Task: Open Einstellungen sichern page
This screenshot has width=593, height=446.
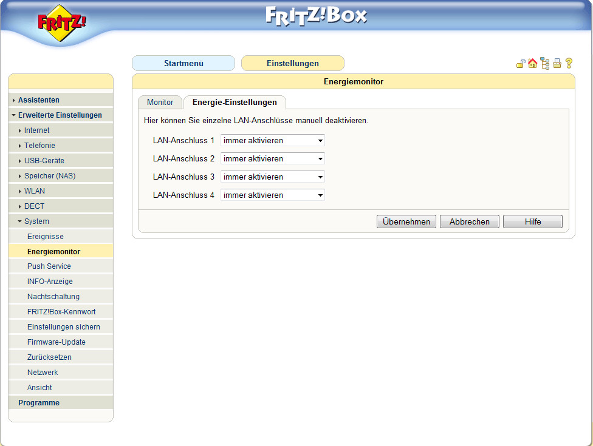Action: tap(61, 326)
